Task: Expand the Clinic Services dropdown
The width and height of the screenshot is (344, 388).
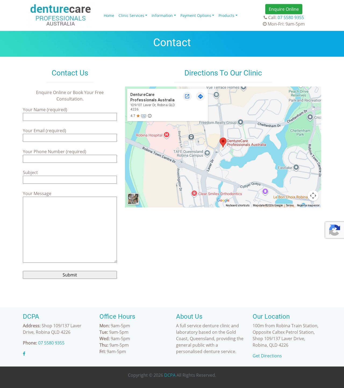Action: point(133,16)
